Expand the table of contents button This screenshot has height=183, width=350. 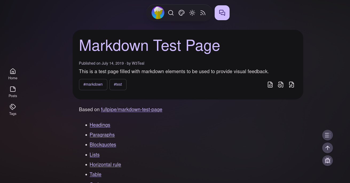tap(328, 135)
